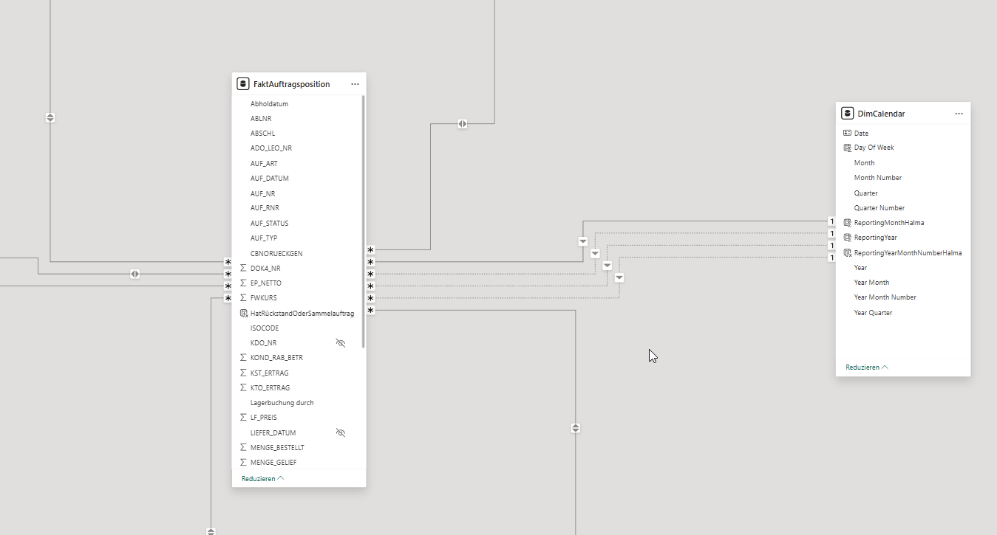Image resolution: width=997 pixels, height=535 pixels.
Task: Select the LIEFER_DATUM field name
Action: pos(273,432)
